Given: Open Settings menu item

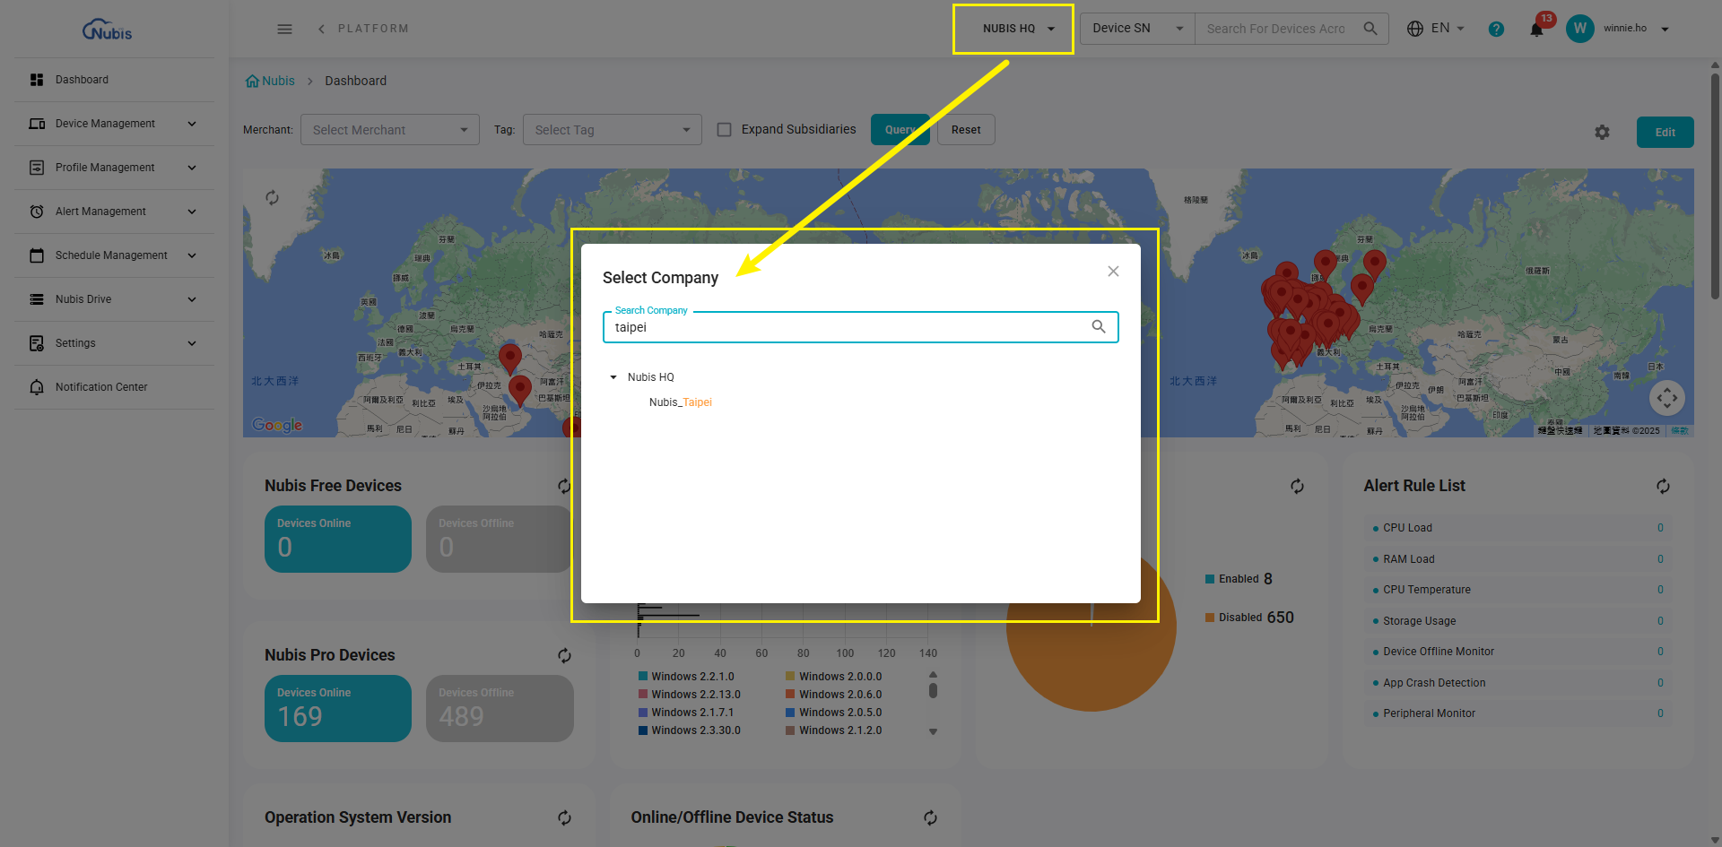Looking at the screenshot, I should [114, 343].
